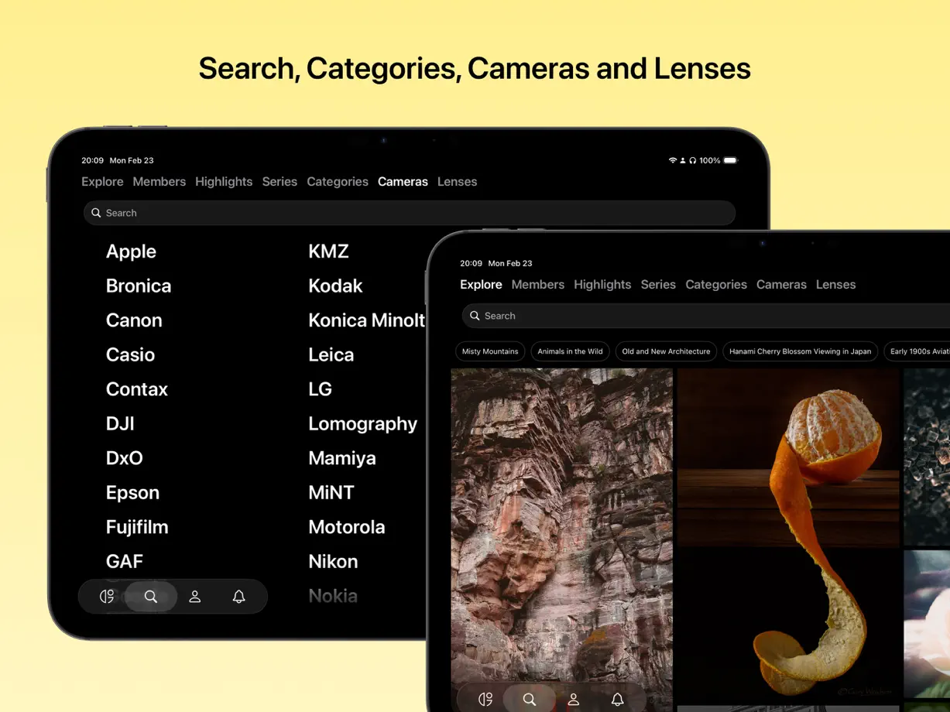Image resolution: width=950 pixels, height=712 pixels.
Task: Tap the logo home icon on the Explore screen
Action: click(x=485, y=700)
